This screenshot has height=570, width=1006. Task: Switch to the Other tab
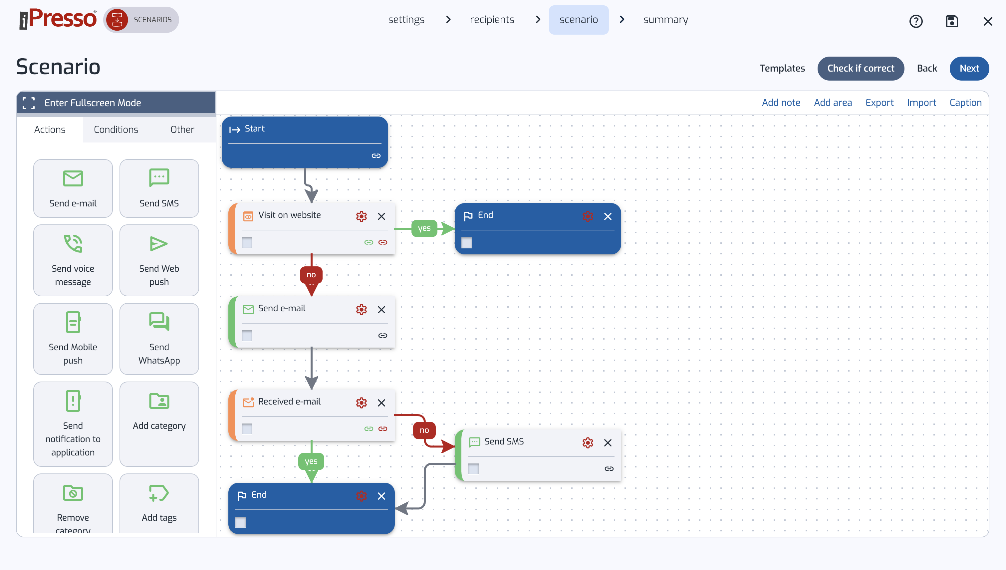pyautogui.click(x=182, y=129)
